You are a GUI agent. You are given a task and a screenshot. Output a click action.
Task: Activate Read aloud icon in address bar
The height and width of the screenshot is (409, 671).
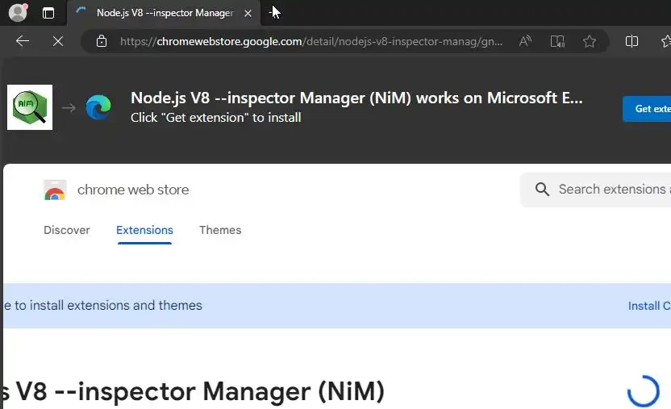(525, 41)
